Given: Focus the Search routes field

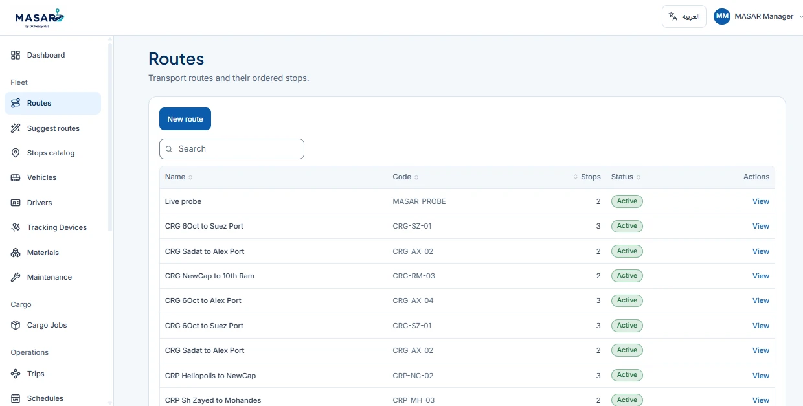Looking at the screenshot, I should 232,149.
